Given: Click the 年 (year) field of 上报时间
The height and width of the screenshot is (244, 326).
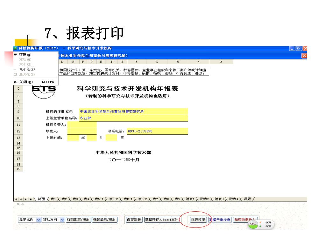Looking at the screenshot, I should click(73, 138).
